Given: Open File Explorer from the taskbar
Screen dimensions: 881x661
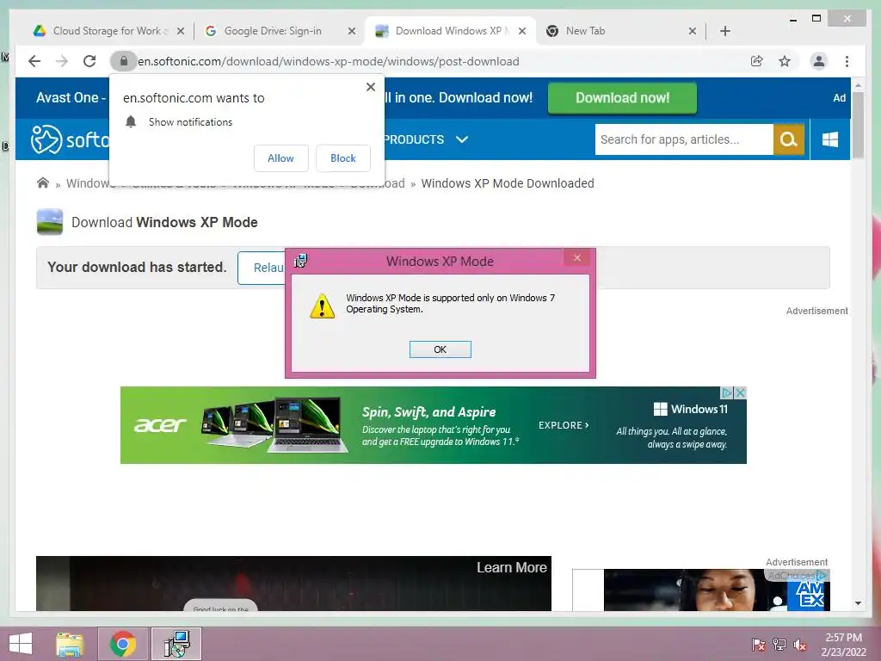Looking at the screenshot, I should coord(70,644).
